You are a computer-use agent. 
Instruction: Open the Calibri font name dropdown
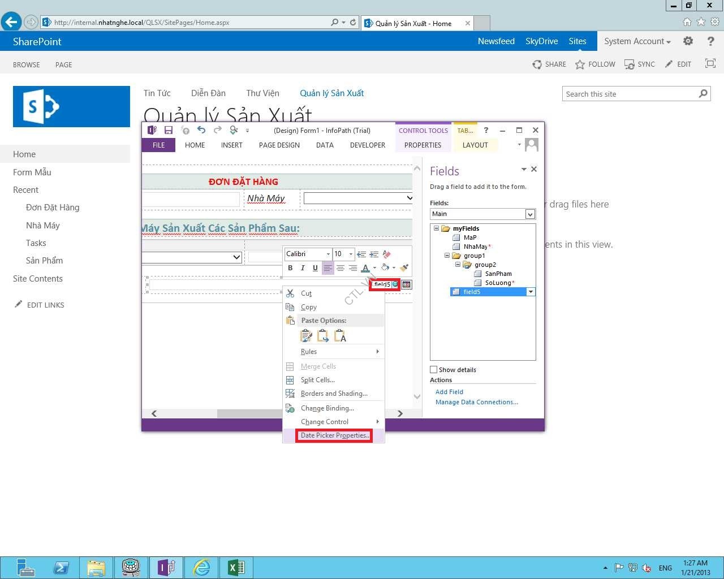pos(328,254)
